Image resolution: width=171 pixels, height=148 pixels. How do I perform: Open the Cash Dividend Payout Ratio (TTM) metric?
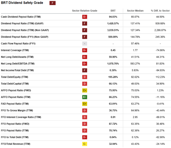(x=21, y=17)
